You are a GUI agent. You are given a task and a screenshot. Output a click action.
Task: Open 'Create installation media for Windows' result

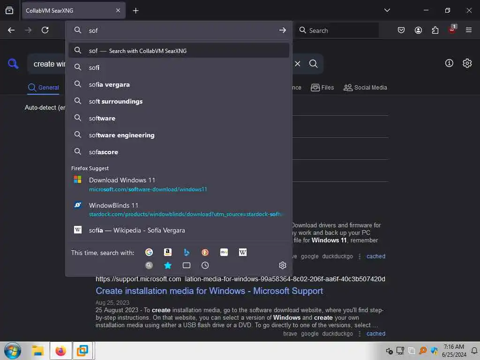(209, 291)
